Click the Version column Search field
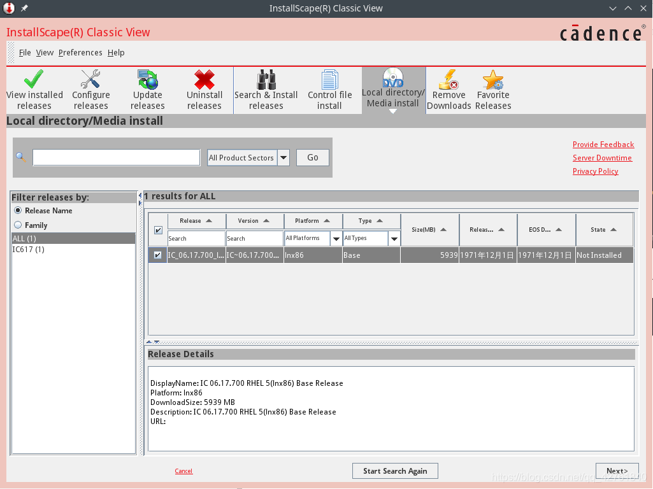 coord(254,239)
